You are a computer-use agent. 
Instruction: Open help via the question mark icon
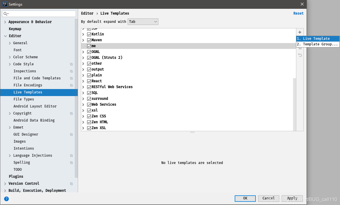tap(6, 199)
